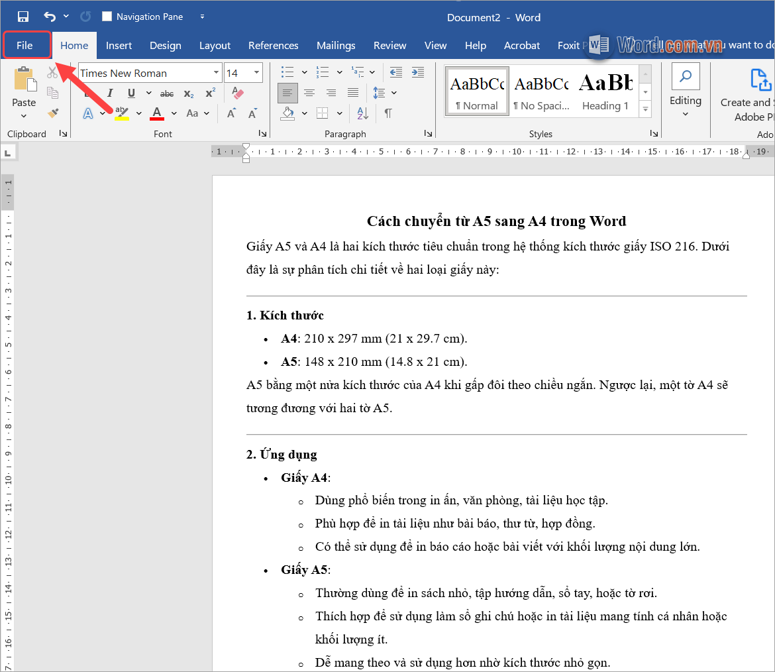Expand the font size 14 dropdown

pyautogui.click(x=256, y=73)
